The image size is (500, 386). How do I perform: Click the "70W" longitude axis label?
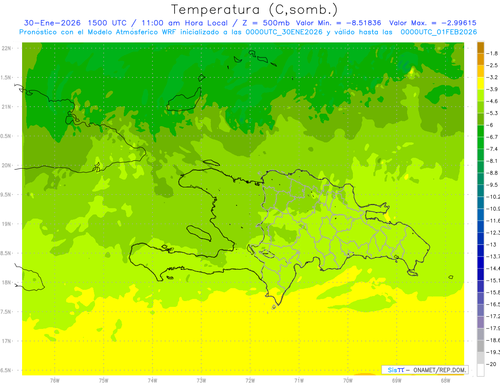[348, 380]
